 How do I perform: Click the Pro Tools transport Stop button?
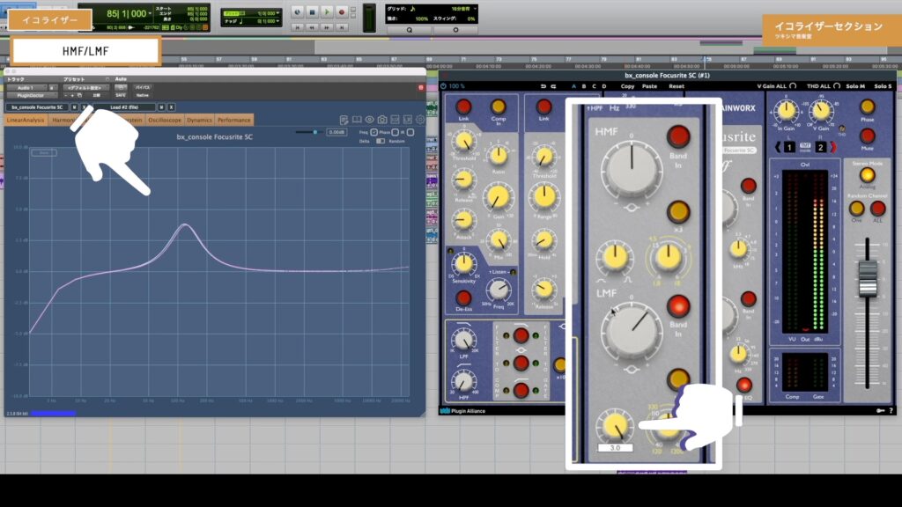312,11
